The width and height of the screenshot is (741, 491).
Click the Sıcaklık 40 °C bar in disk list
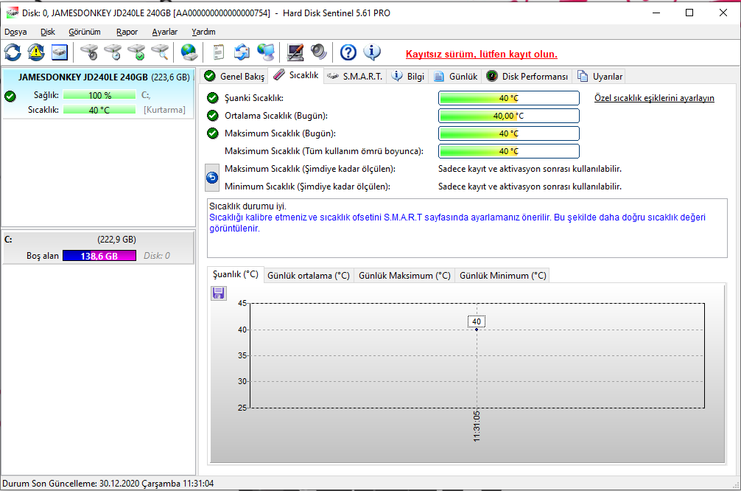99,110
